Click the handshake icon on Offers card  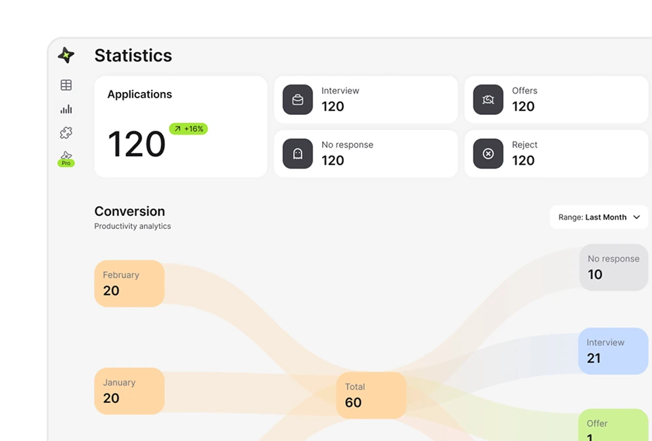(x=488, y=100)
